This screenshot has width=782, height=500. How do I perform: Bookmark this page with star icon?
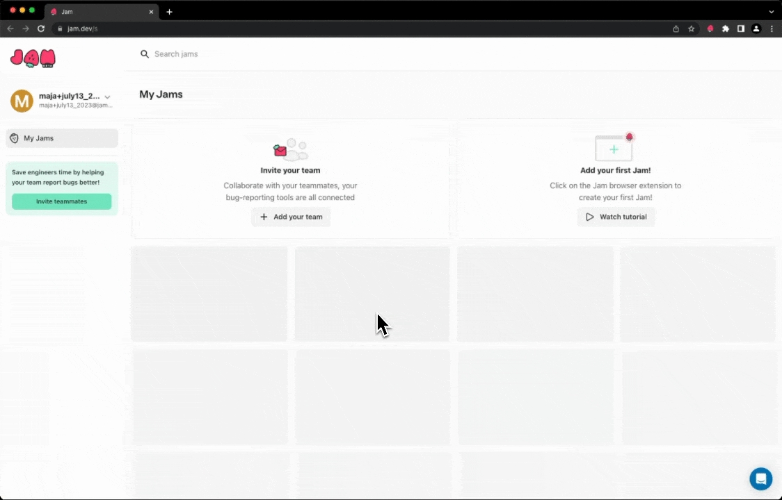click(692, 28)
